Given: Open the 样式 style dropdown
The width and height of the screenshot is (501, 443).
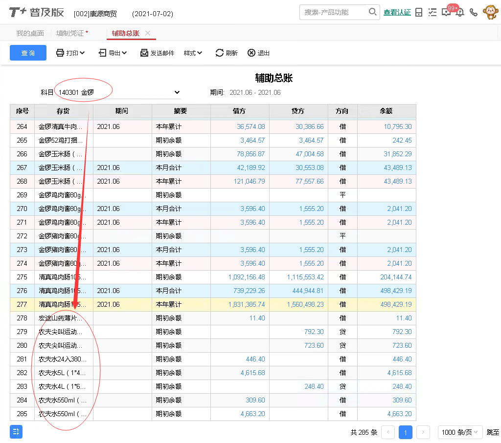Looking at the screenshot, I should 193,53.
